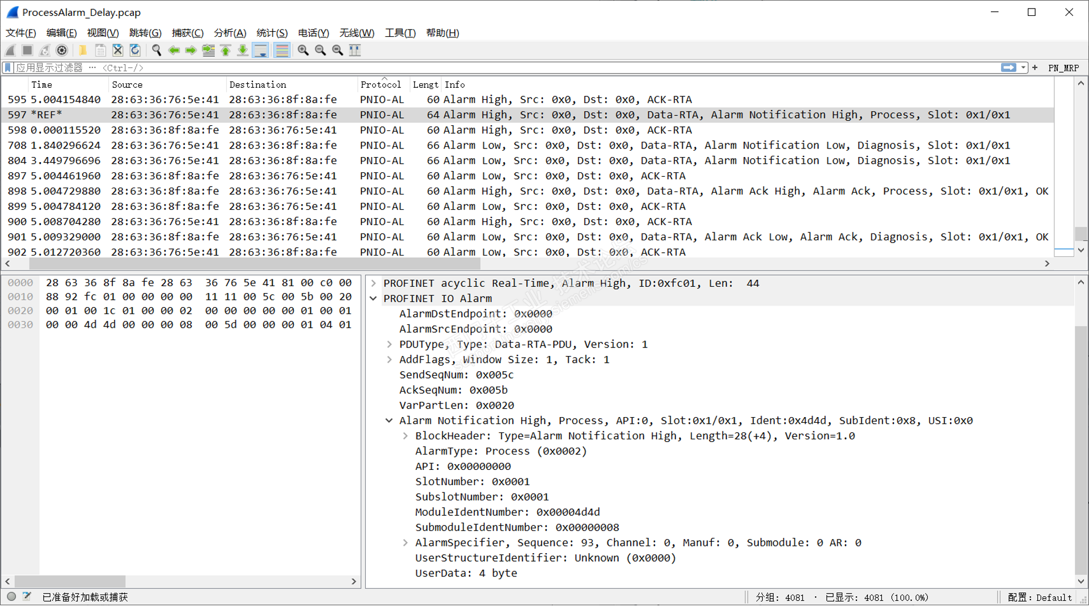Click the reload capture file icon
Image resolution: width=1089 pixels, height=607 pixels.
click(x=135, y=50)
